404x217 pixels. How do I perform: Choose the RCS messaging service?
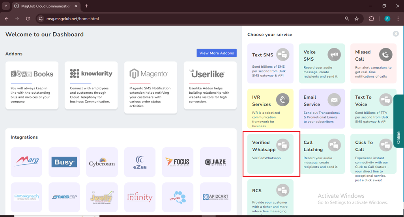[x=270, y=197]
